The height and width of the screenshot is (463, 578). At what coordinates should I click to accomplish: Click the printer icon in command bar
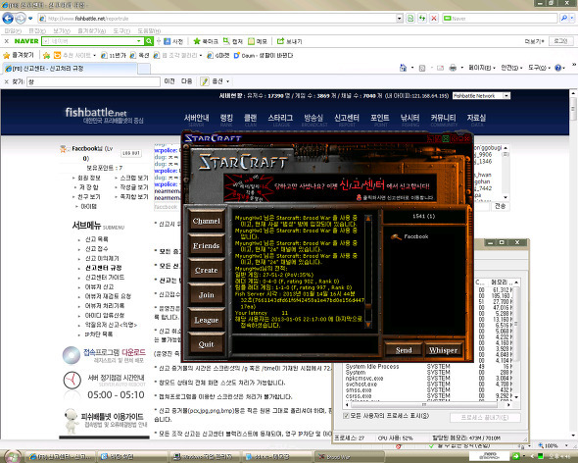(453, 68)
